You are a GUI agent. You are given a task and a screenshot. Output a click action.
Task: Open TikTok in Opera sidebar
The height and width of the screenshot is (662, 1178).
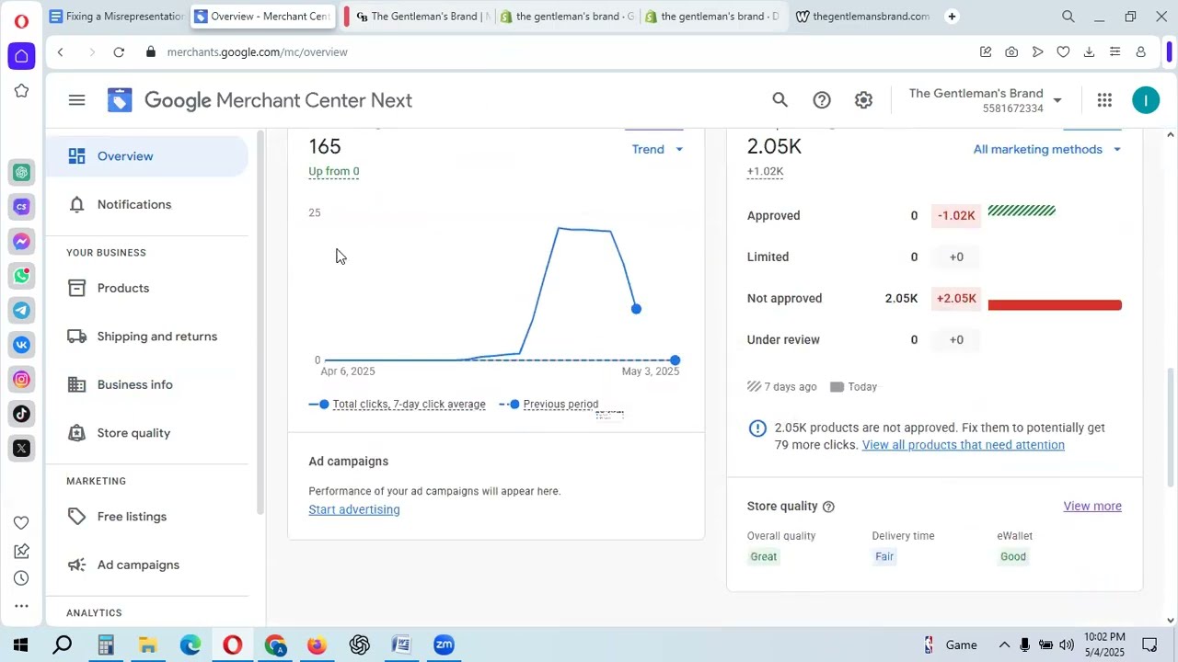[21, 414]
